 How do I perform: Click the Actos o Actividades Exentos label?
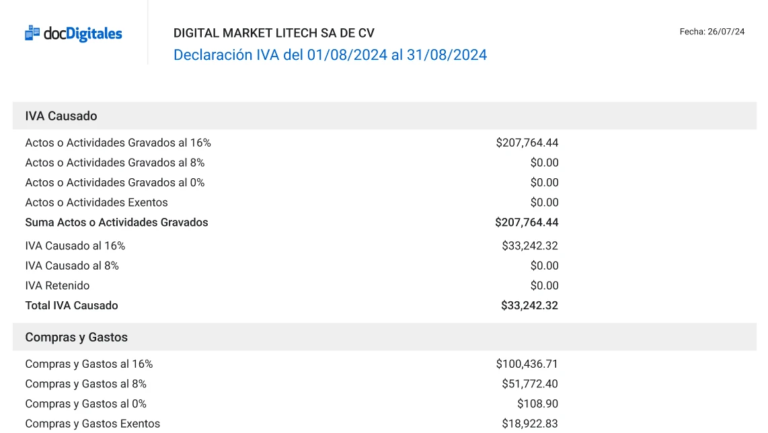pos(96,202)
